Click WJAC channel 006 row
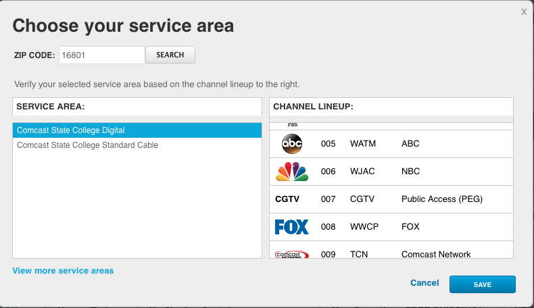Image resolution: width=534 pixels, height=308 pixels. (x=361, y=172)
